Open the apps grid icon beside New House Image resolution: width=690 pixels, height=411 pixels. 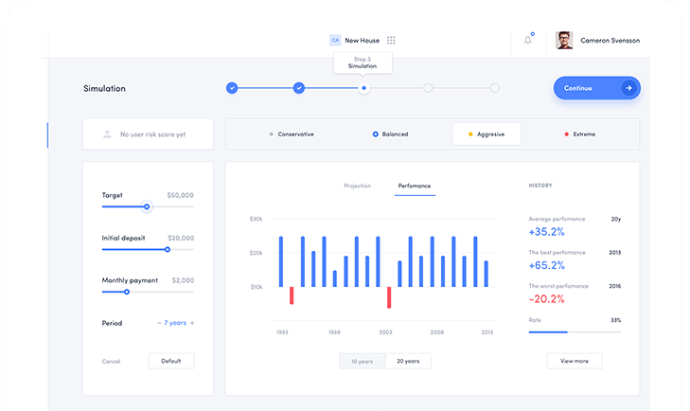point(391,41)
